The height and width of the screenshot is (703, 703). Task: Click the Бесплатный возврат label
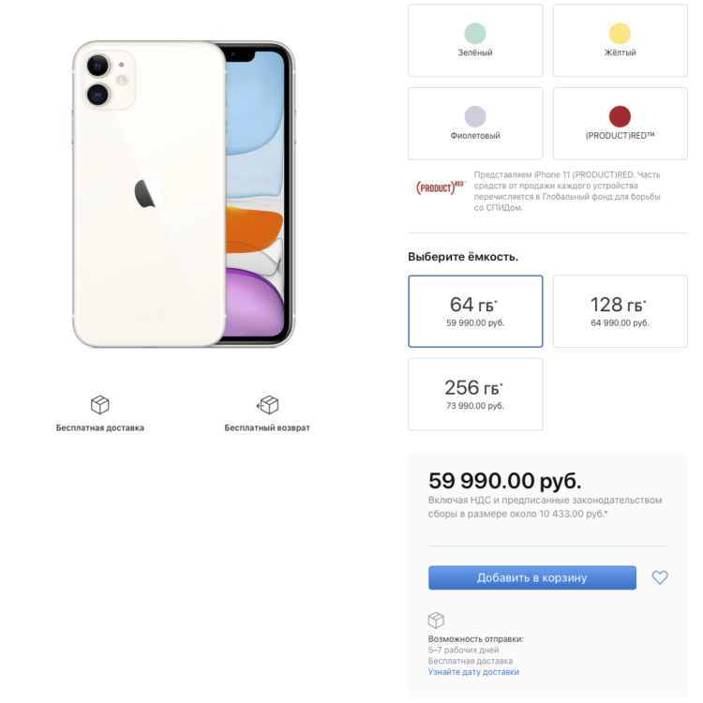tap(267, 427)
